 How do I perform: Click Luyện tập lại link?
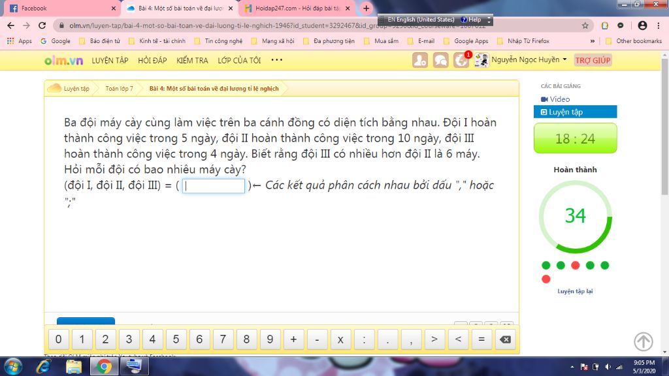575,291
